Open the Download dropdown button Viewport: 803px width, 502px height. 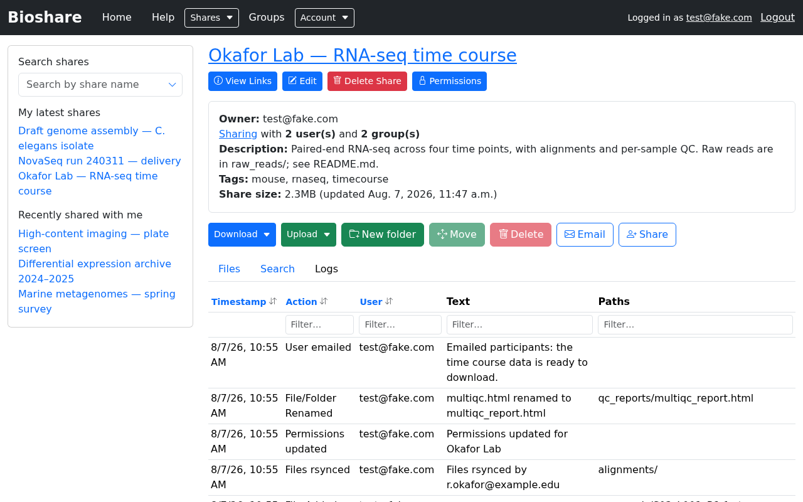pos(242,235)
